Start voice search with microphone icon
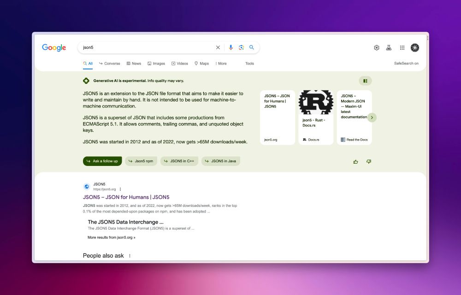Image resolution: width=461 pixels, height=295 pixels. pyautogui.click(x=231, y=47)
